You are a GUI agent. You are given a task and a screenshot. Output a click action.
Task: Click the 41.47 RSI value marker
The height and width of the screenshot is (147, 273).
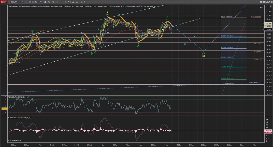(4, 108)
